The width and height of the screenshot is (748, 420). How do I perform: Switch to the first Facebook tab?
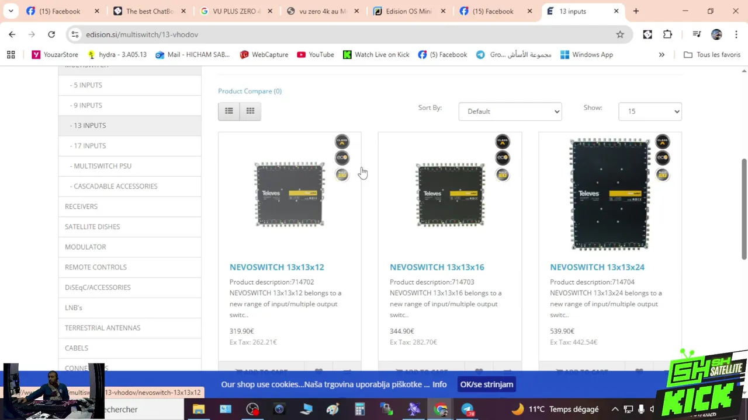(x=63, y=11)
